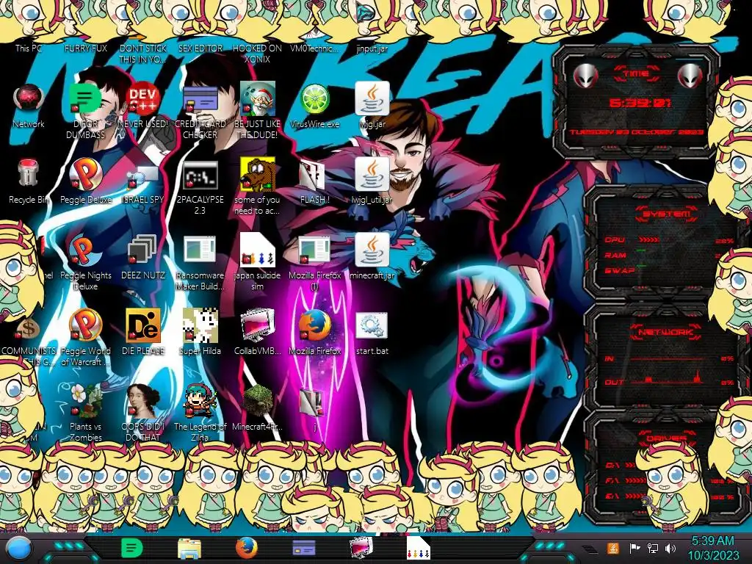Open the Minecraft4fr... grass block icon
The image size is (752, 564).
[x=257, y=402]
